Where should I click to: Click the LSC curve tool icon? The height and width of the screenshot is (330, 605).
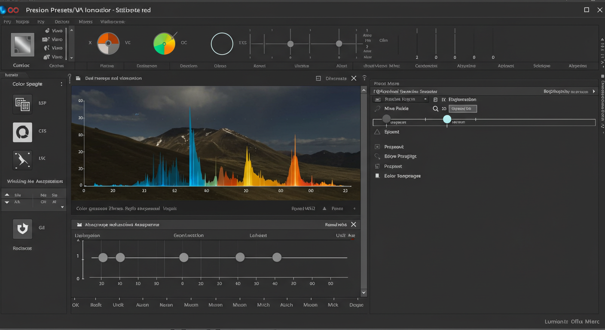click(x=22, y=159)
